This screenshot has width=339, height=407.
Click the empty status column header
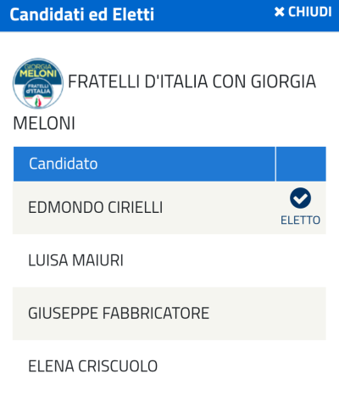coord(301,164)
